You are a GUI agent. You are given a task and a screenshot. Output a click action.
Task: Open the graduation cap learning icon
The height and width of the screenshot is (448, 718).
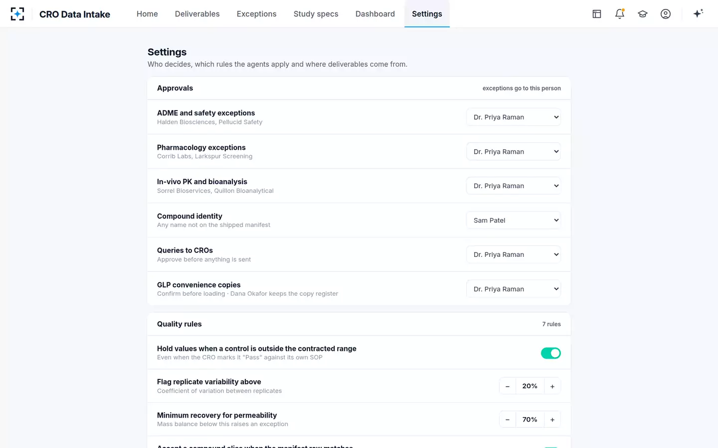(x=643, y=14)
